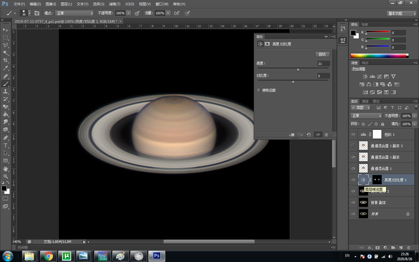The height and width of the screenshot is (262, 419).
Task: Clip adjustment to layer in Properties panel
Action: point(292,134)
